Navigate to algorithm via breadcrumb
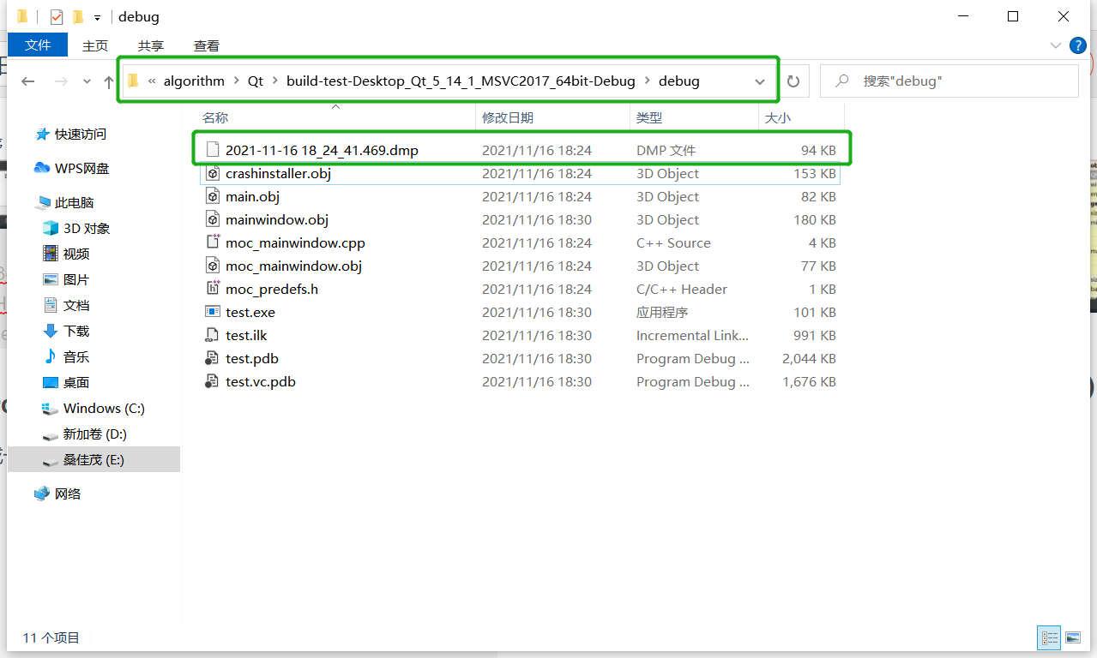This screenshot has width=1097, height=658. (194, 81)
